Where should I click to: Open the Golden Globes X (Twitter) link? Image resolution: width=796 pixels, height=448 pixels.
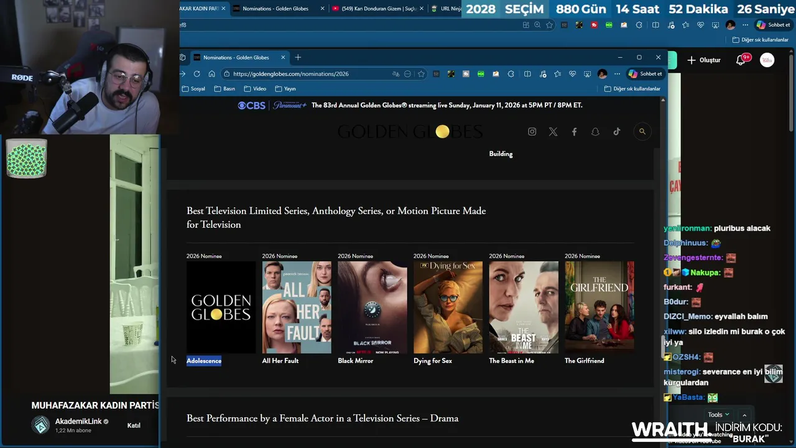pyautogui.click(x=553, y=131)
